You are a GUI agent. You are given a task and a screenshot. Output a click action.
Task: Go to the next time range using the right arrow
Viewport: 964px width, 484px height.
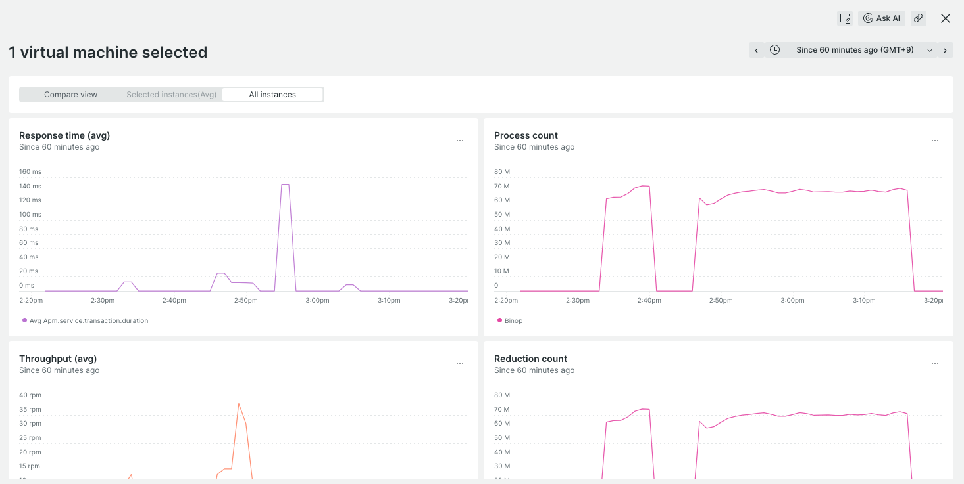coord(946,50)
